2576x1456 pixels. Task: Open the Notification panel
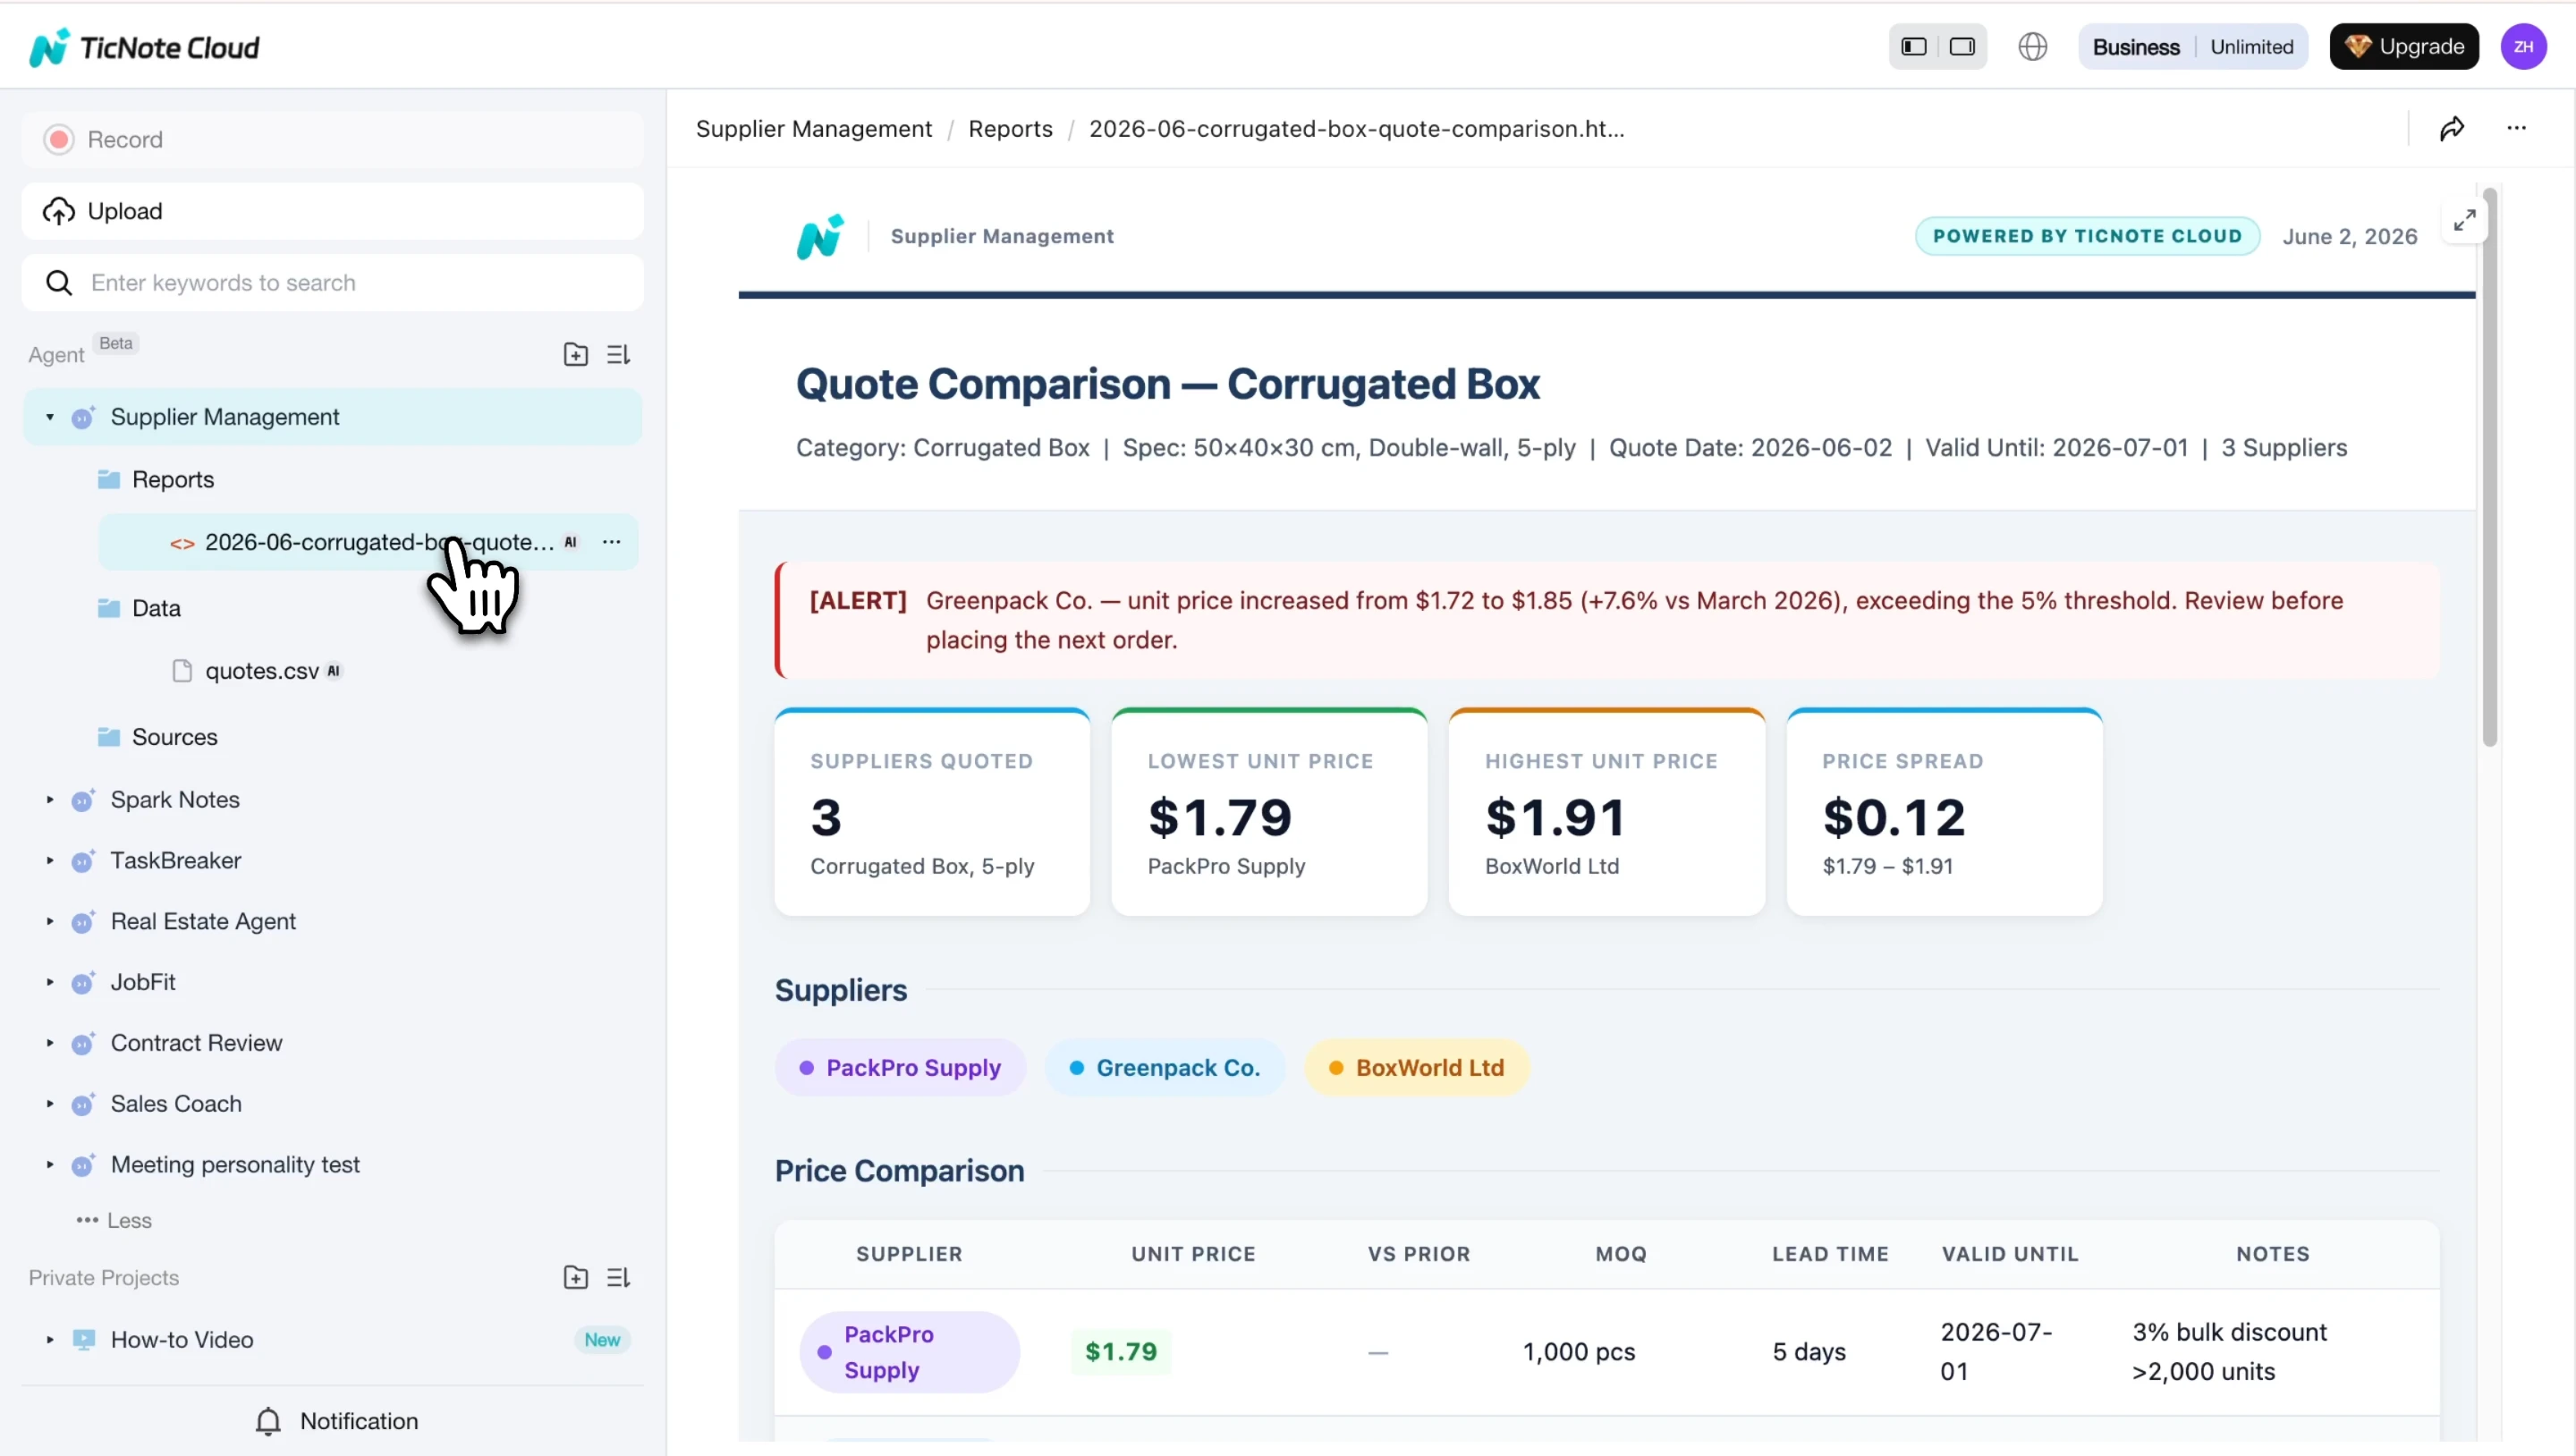(x=336, y=1421)
